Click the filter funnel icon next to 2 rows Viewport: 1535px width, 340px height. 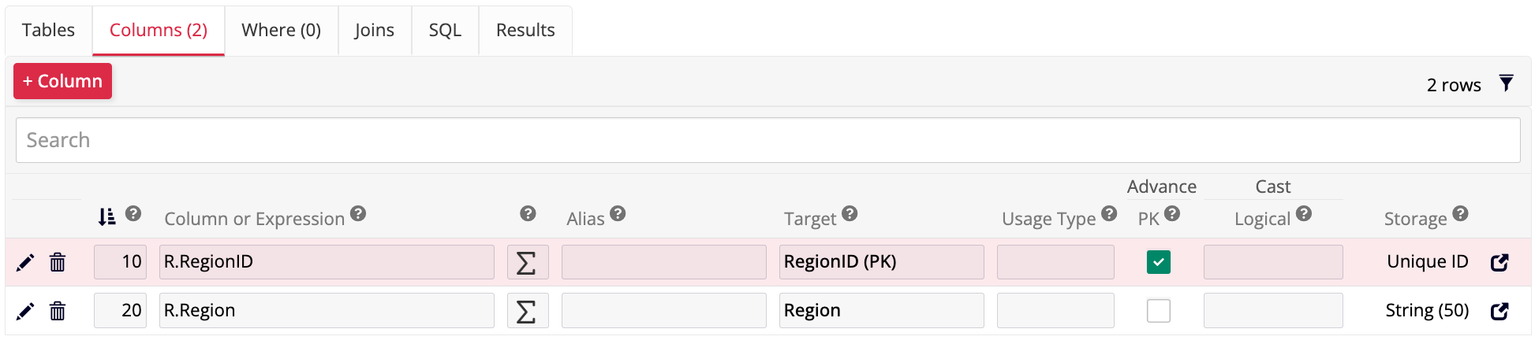(1506, 83)
